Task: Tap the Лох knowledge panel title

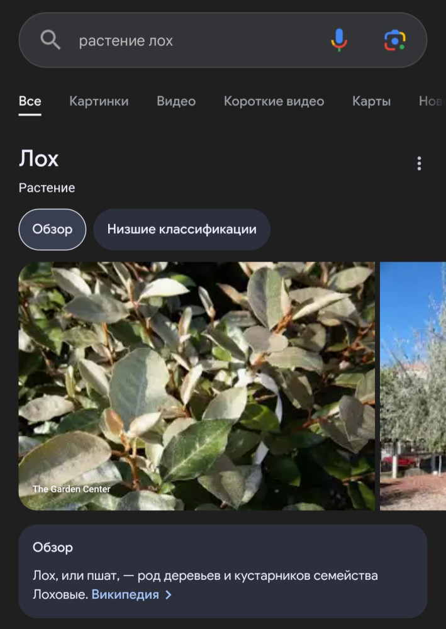Action: point(38,159)
